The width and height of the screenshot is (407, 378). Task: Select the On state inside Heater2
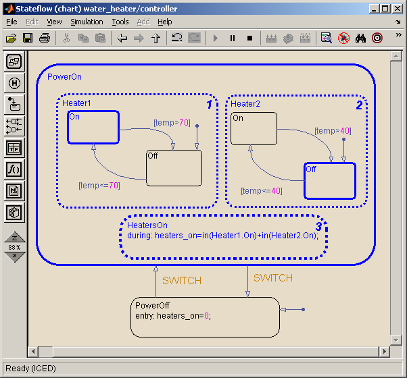coord(254,128)
